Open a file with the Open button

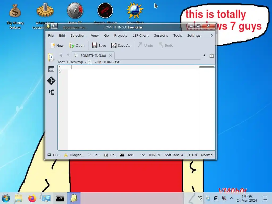pyautogui.click(x=77, y=45)
